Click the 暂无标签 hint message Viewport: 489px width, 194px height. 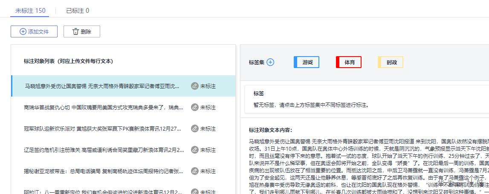point(312,105)
